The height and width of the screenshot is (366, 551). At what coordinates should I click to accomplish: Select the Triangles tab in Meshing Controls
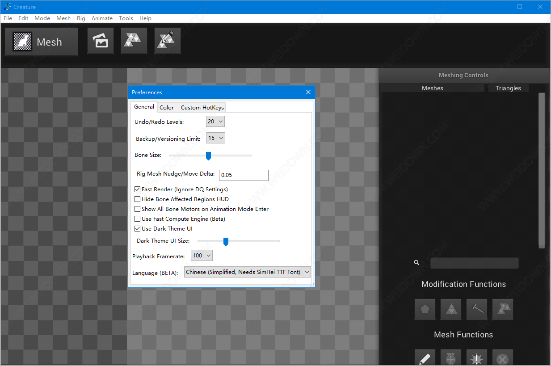508,88
